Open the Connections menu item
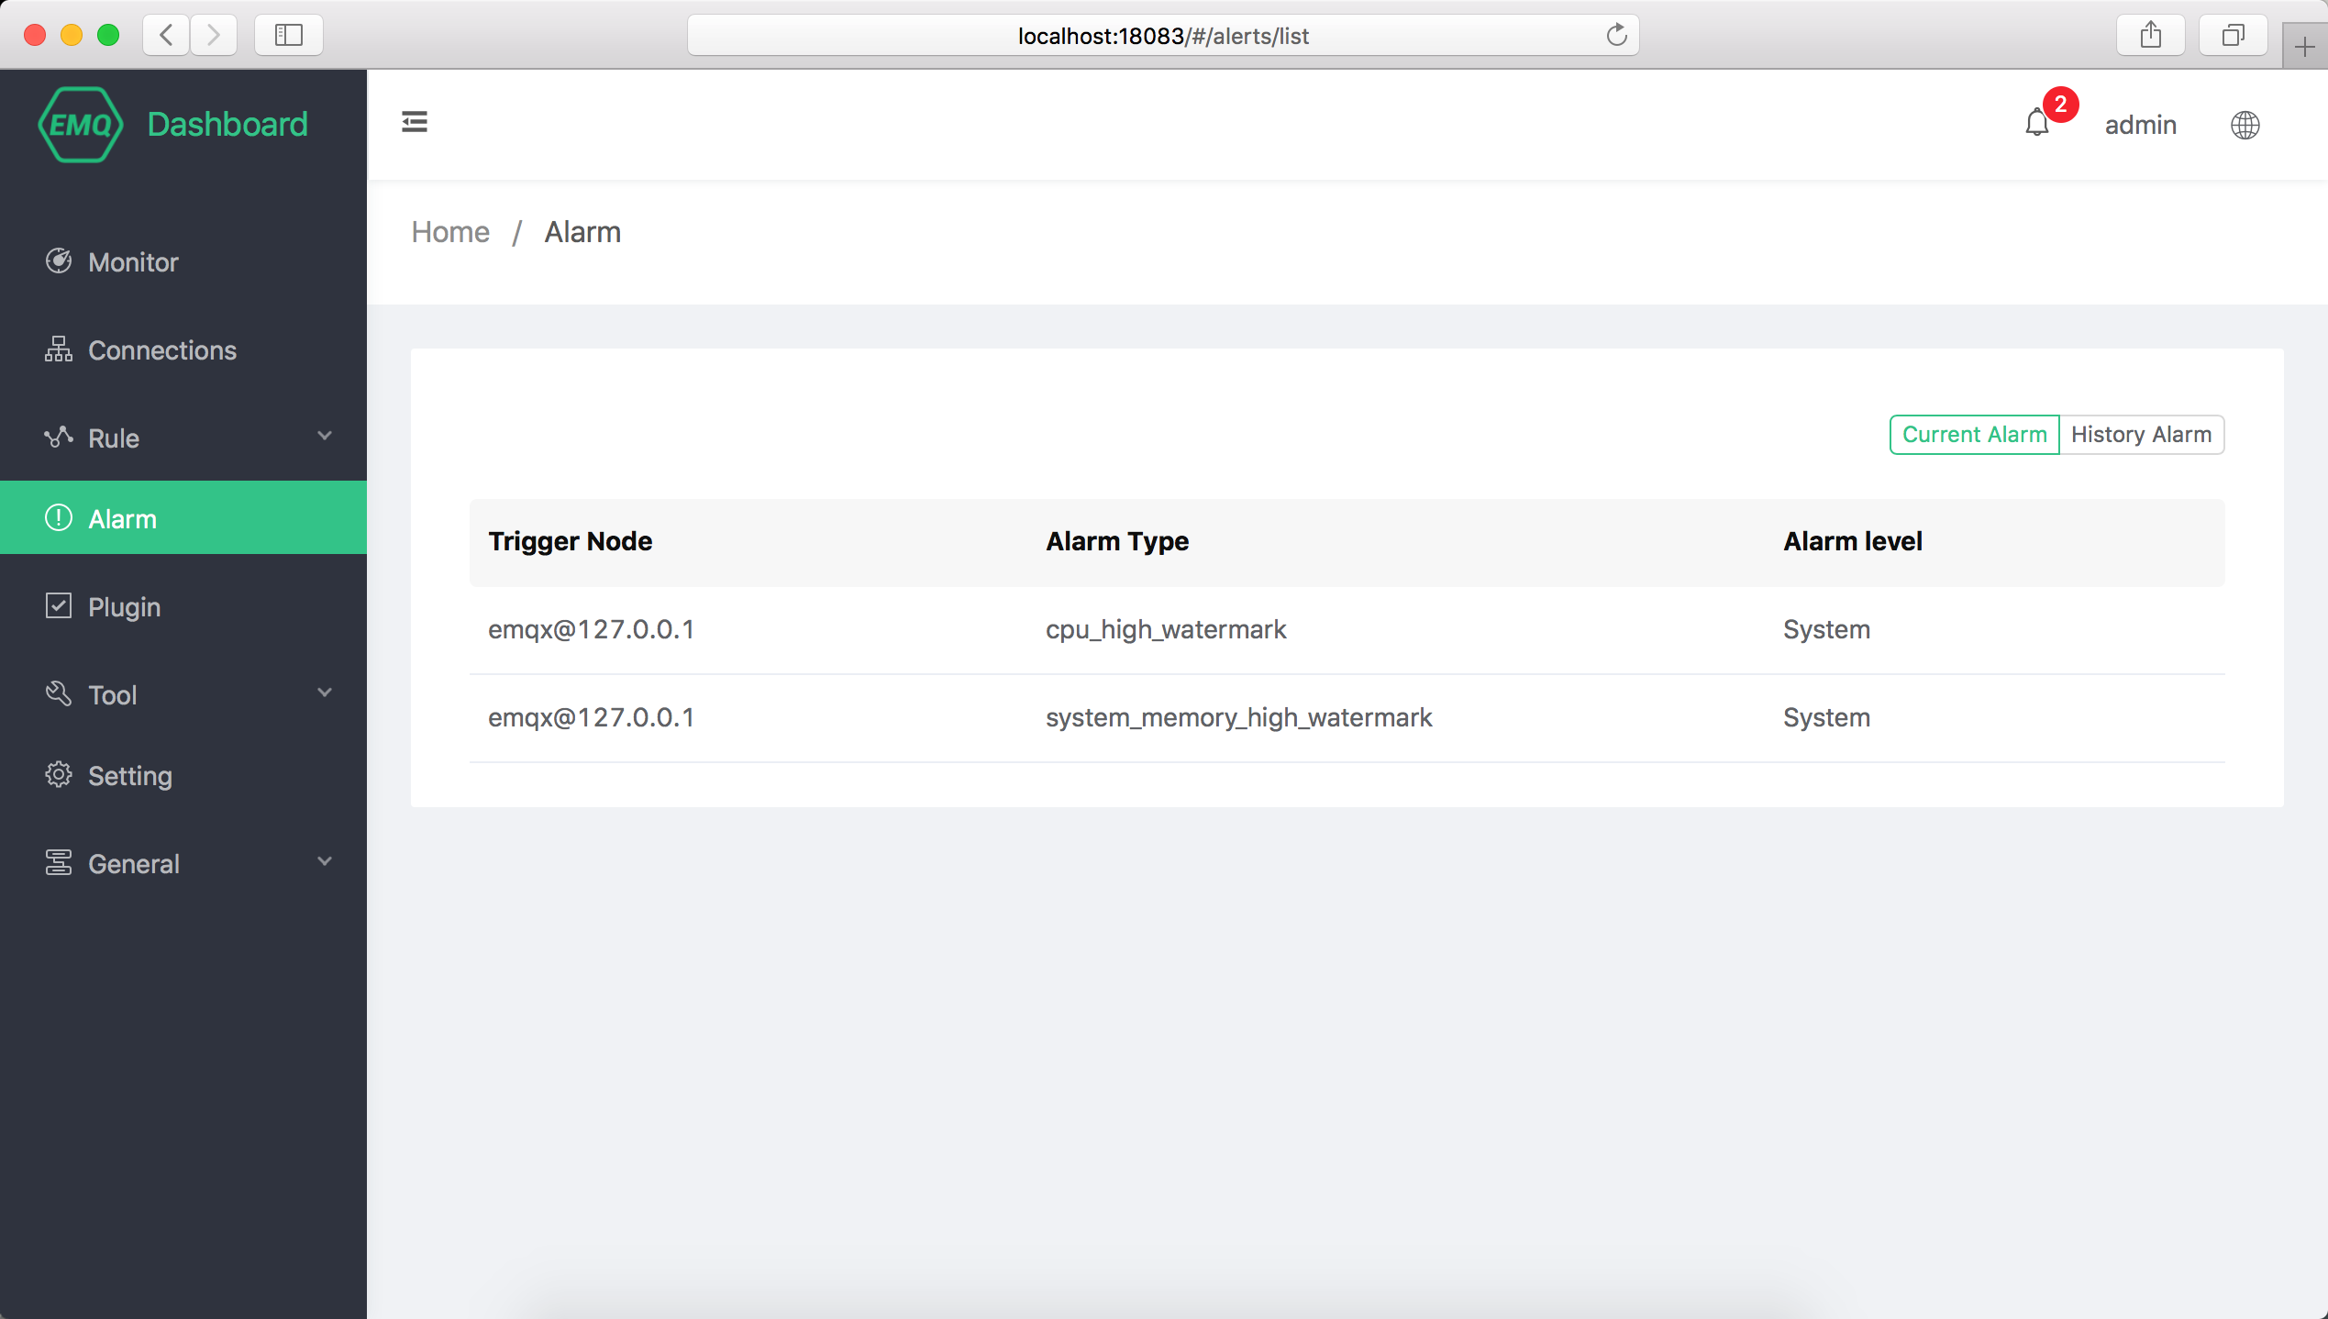The height and width of the screenshot is (1319, 2328). click(183, 350)
